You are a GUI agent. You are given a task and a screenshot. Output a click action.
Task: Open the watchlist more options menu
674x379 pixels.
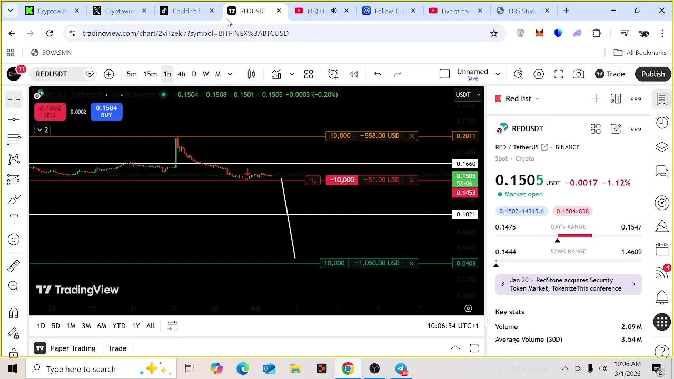[636, 98]
